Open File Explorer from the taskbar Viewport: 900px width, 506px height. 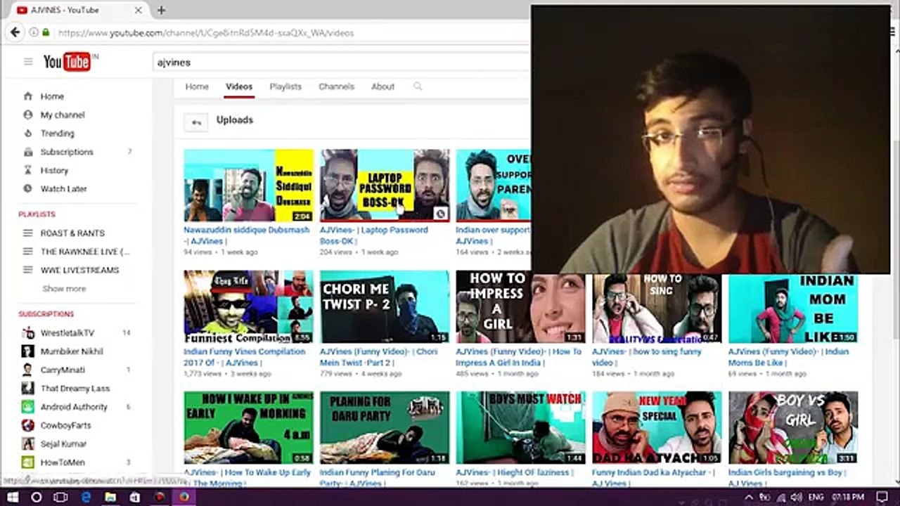click(110, 497)
